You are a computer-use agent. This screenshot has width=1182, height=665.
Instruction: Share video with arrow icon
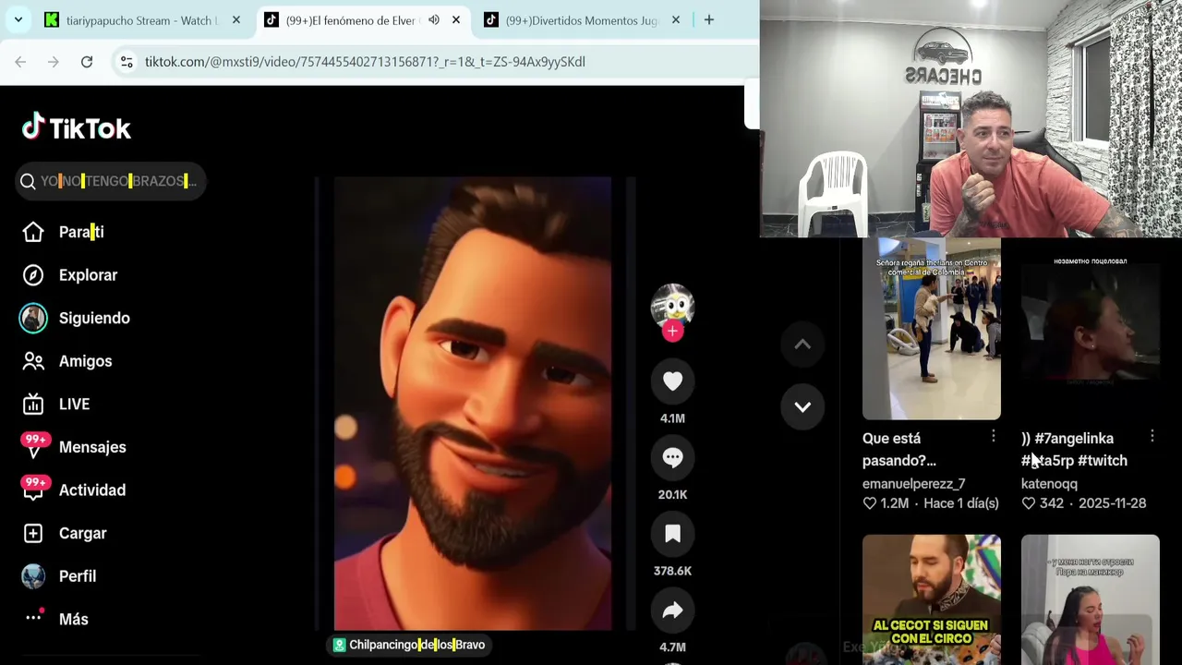pyautogui.click(x=672, y=610)
